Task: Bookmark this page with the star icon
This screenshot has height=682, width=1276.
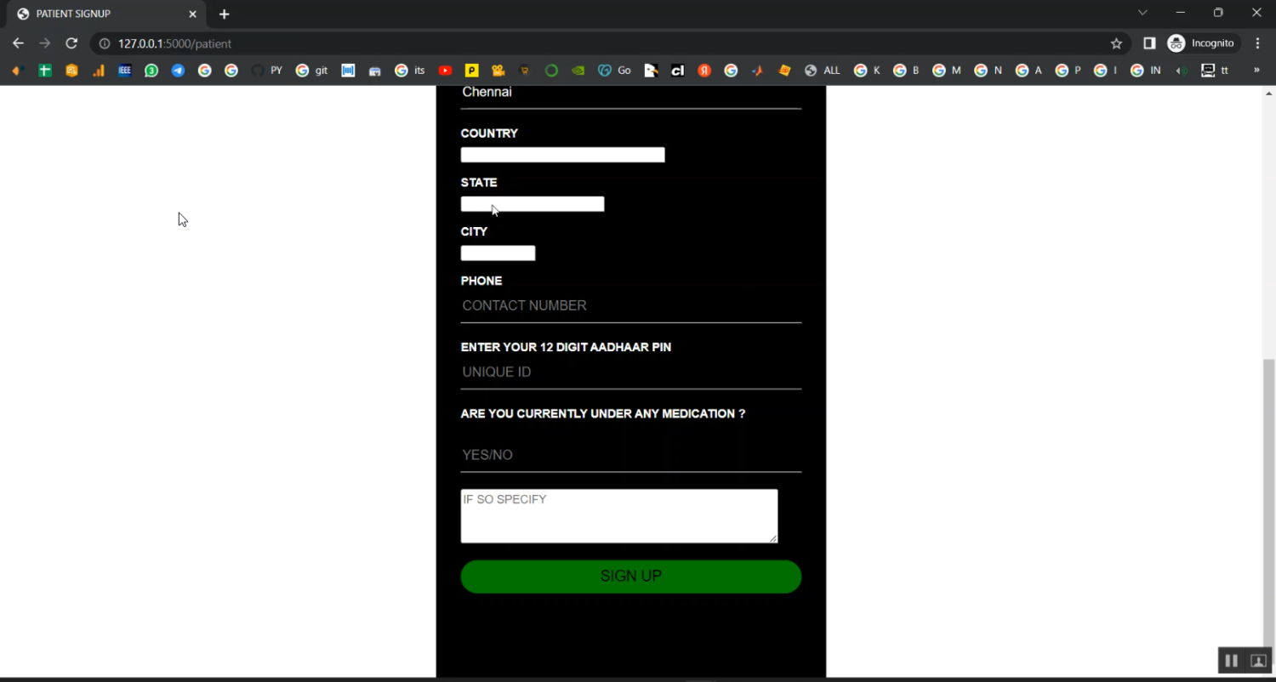Action: point(1116,43)
